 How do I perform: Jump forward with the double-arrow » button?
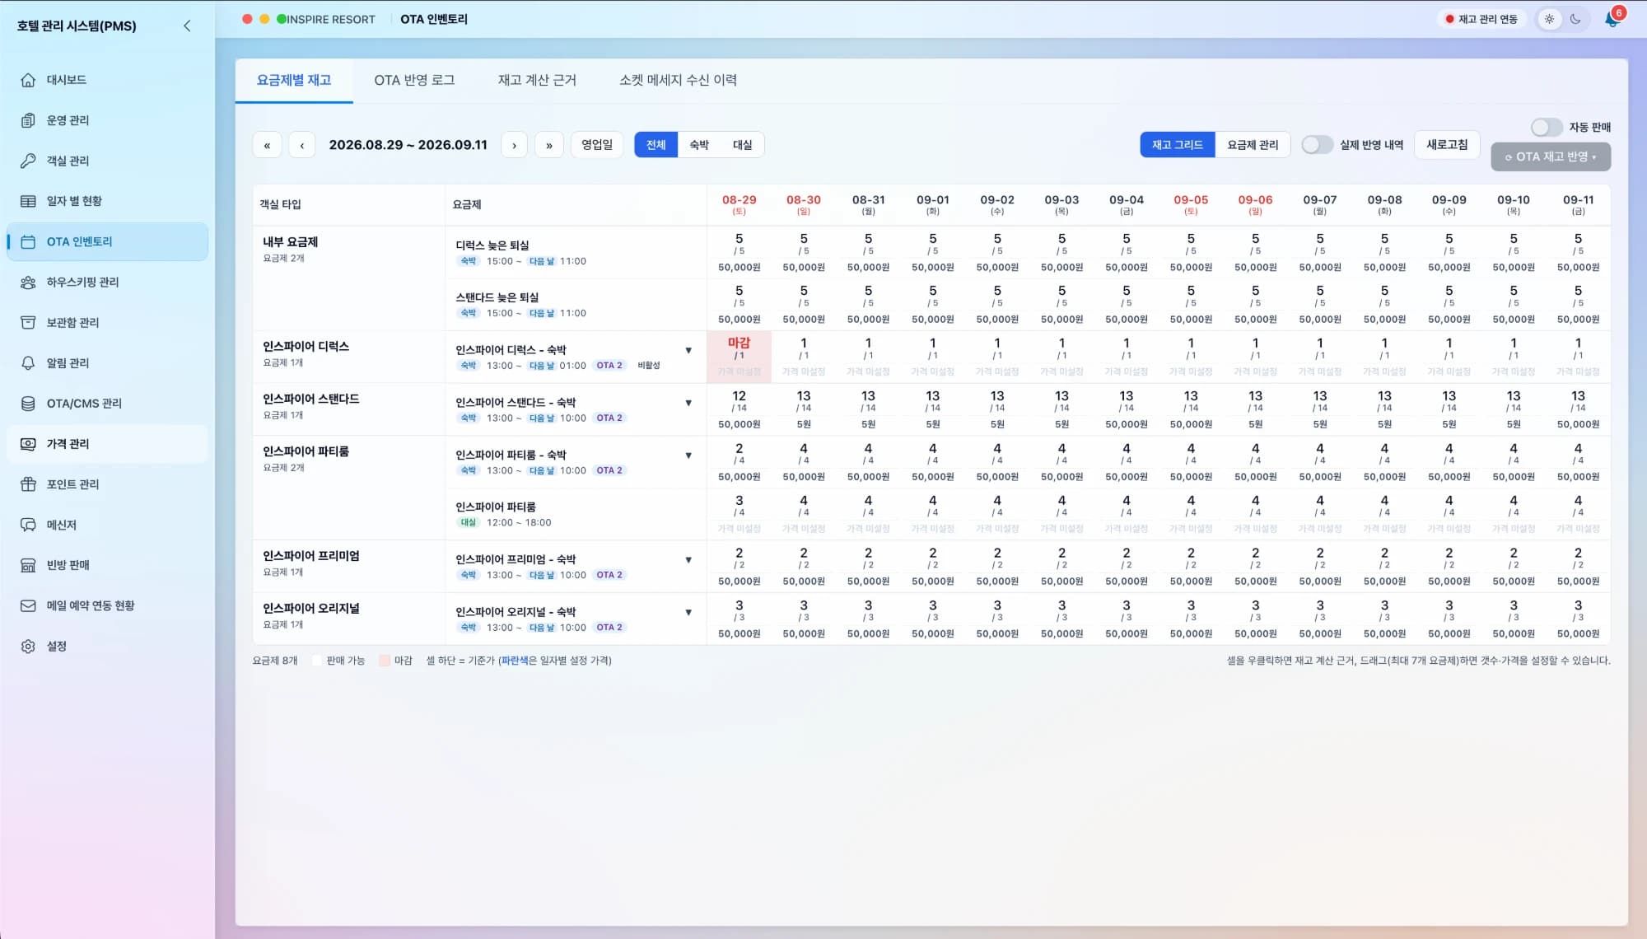pos(549,145)
